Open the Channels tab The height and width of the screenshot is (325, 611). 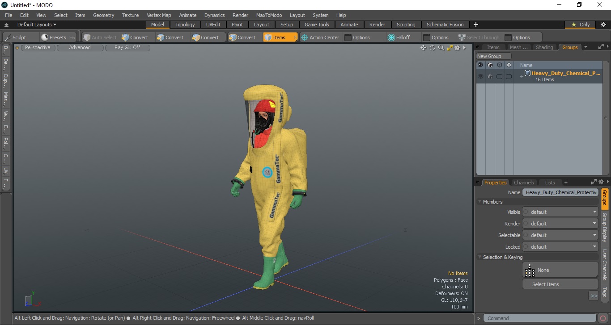tap(524, 183)
